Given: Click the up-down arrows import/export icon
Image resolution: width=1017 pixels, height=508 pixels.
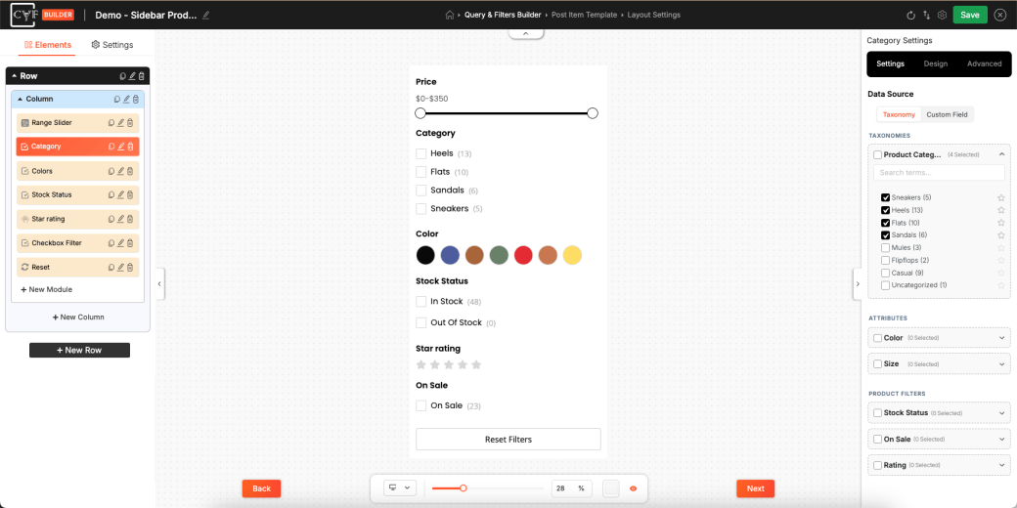Looking at the screenshot, I should (927, 15).
